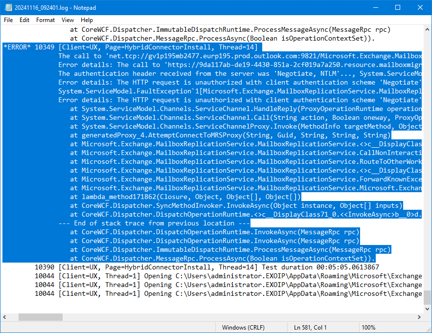Click the ForwardKnownExce stack line
This screenshot has height=333, width=432.
[x=246, y=179]
